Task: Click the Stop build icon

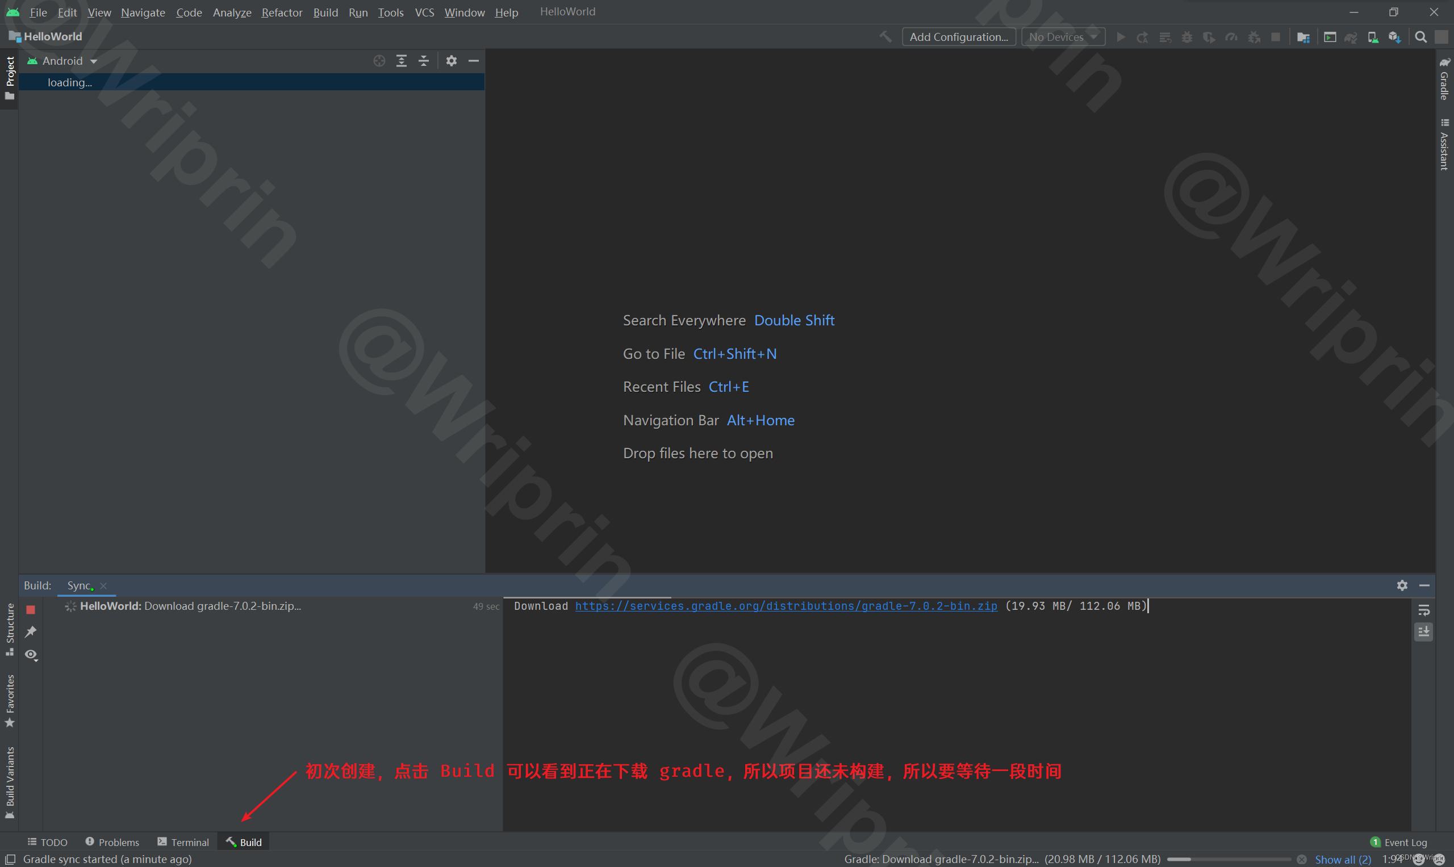Action: click(30, 608)
